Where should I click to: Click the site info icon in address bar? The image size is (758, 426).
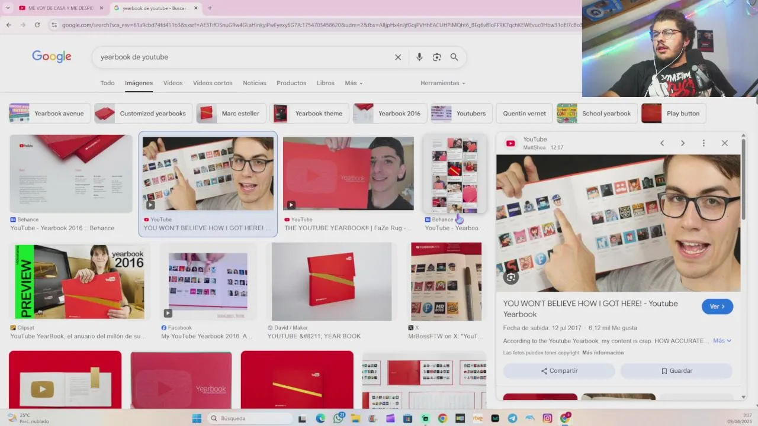coord(54,25)
